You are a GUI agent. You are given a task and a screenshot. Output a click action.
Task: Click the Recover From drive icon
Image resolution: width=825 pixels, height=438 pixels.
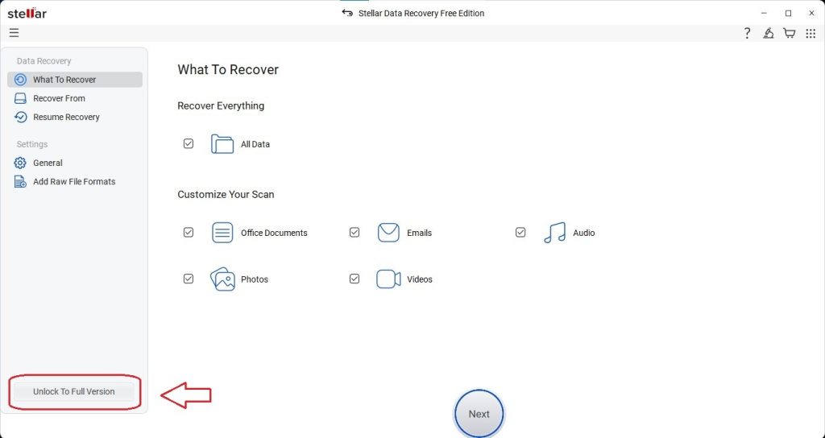click(20, 98)
